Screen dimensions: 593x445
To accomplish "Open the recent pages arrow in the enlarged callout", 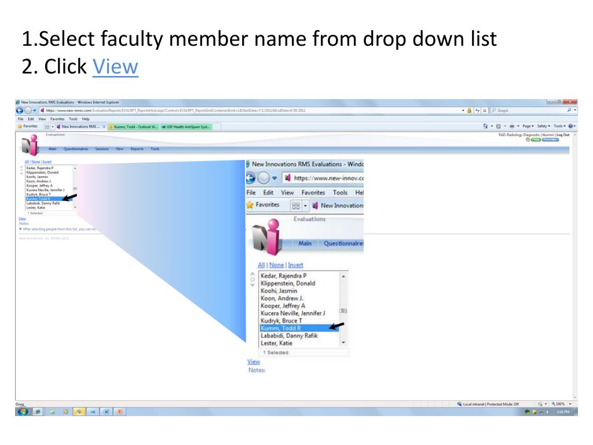I will click(x=274, y=178).
